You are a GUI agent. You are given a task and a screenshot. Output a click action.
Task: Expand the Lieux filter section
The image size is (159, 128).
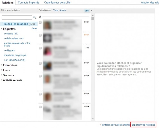(x=6, y=70)
